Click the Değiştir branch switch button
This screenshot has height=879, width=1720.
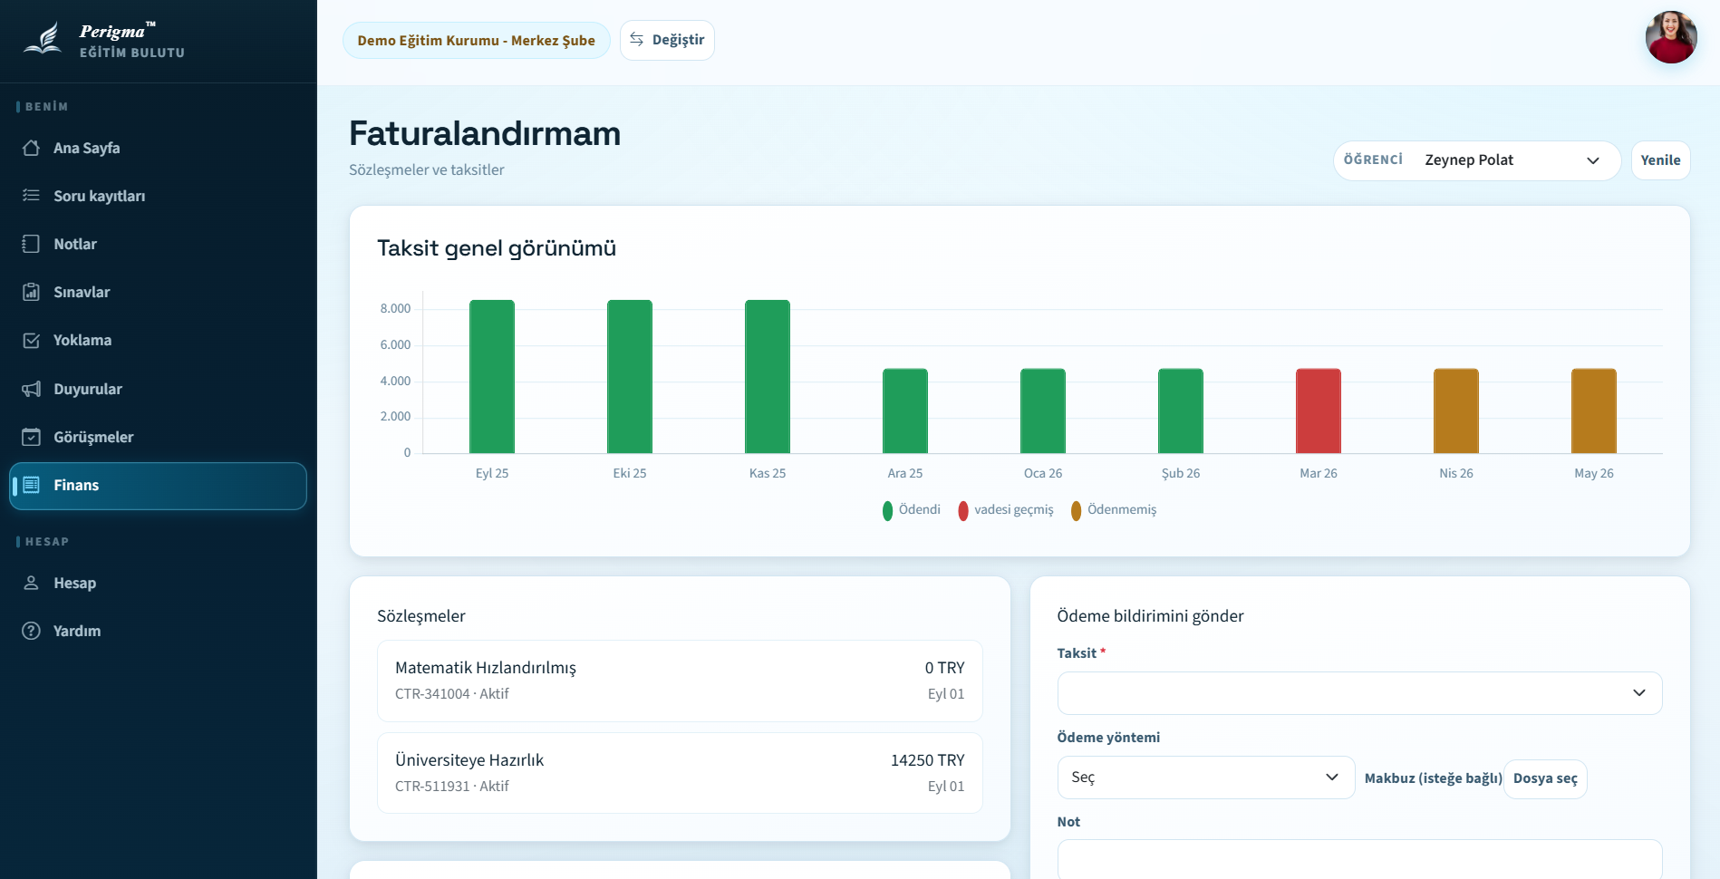point(667,40)
